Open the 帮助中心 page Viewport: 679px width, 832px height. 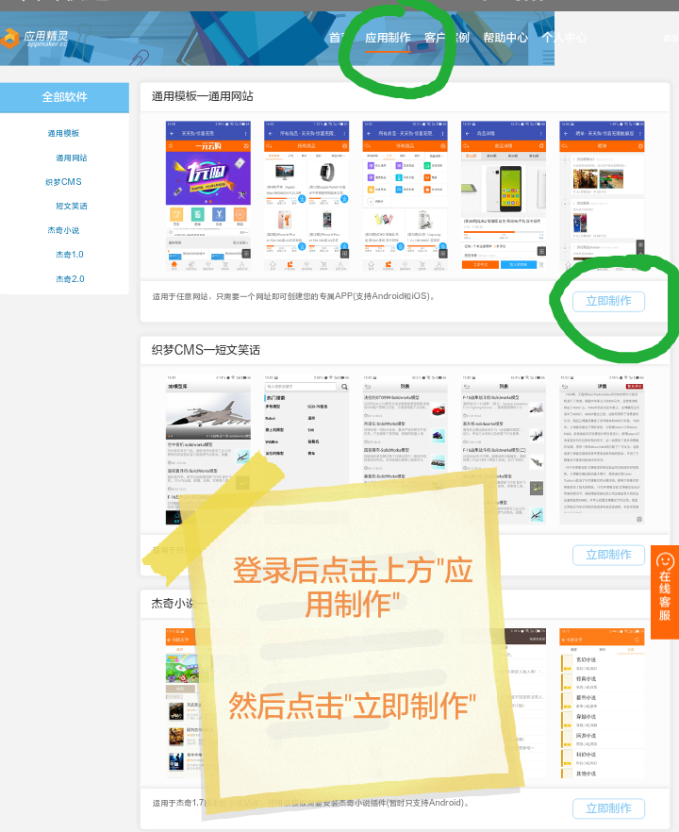[x=505, y=38]
